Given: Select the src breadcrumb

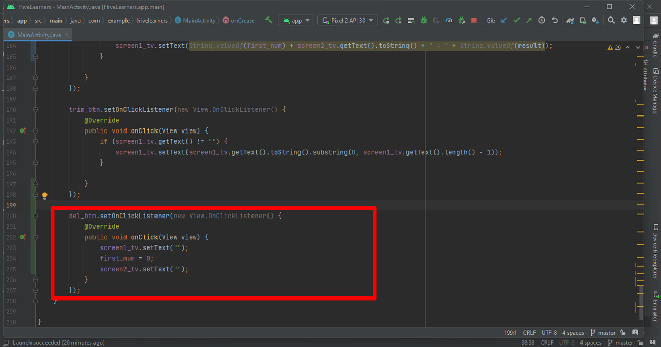Looking at the screenshot, I should [x=39, y=20].
